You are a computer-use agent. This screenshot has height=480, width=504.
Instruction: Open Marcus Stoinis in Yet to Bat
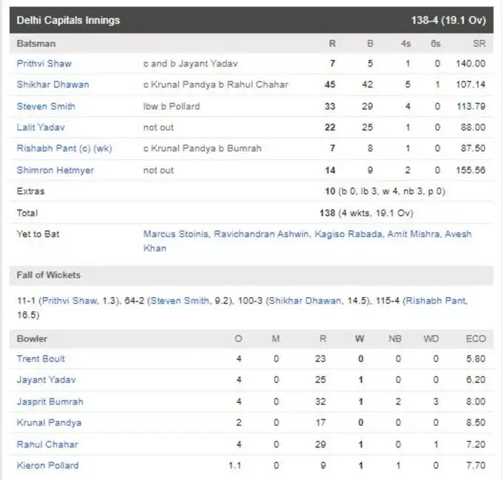pyautogui.click(x=176, y=234)
